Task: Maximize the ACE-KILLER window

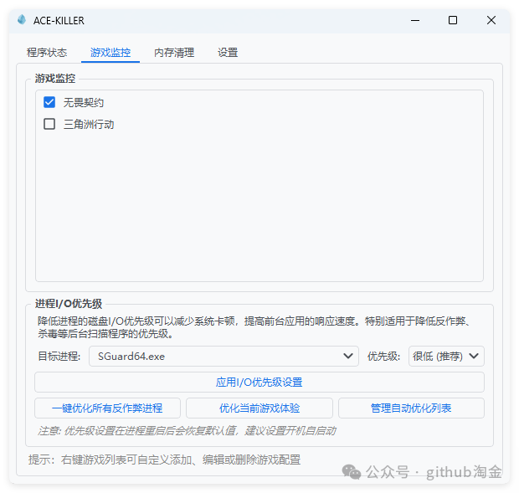Action: click(453, 21)
